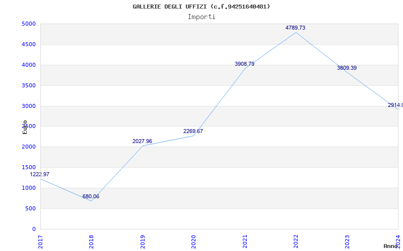Click the y-axis tick label 500
Image resolution: width=403 pixels, height=251 pixels.
(30, 208)
